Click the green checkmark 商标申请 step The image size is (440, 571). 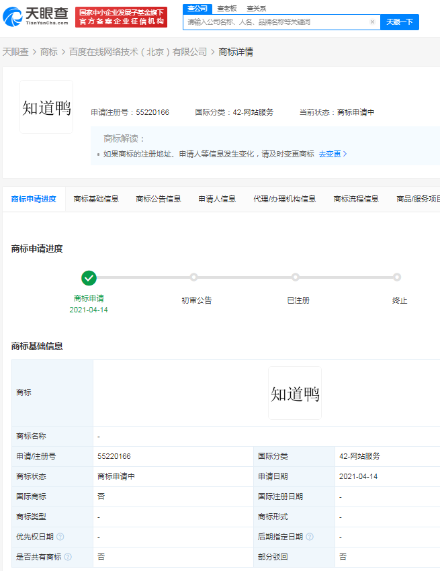89,277
